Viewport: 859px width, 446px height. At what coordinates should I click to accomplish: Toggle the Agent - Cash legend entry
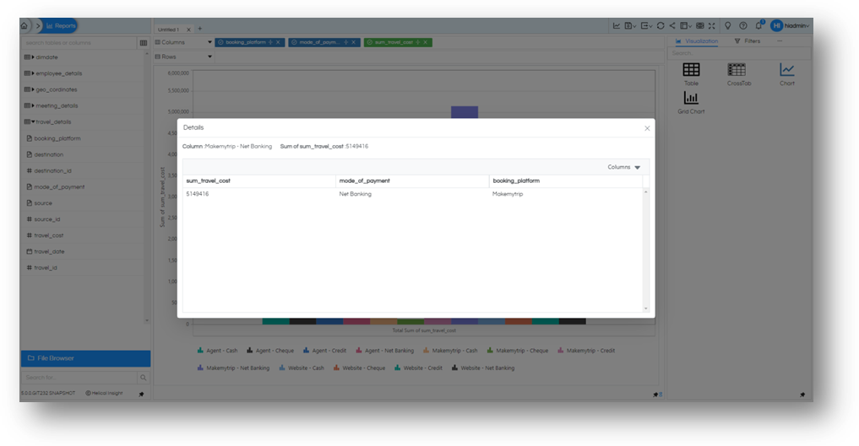[x=217, y=351]
